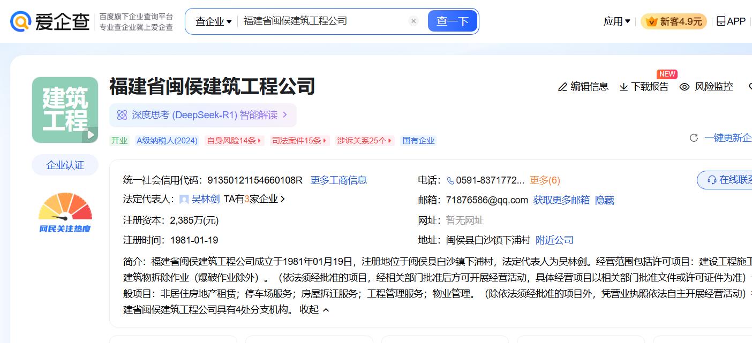
Task: Click the 爱企查 logo
Action: click(49, 21)
